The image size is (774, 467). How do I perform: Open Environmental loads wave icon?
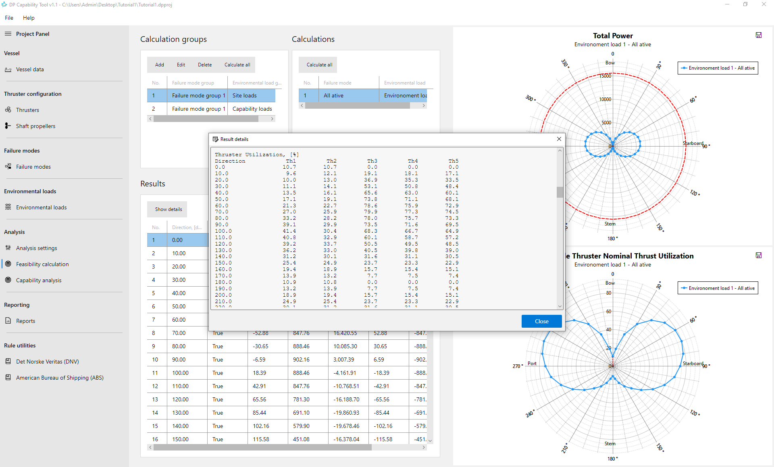point(8,207)
